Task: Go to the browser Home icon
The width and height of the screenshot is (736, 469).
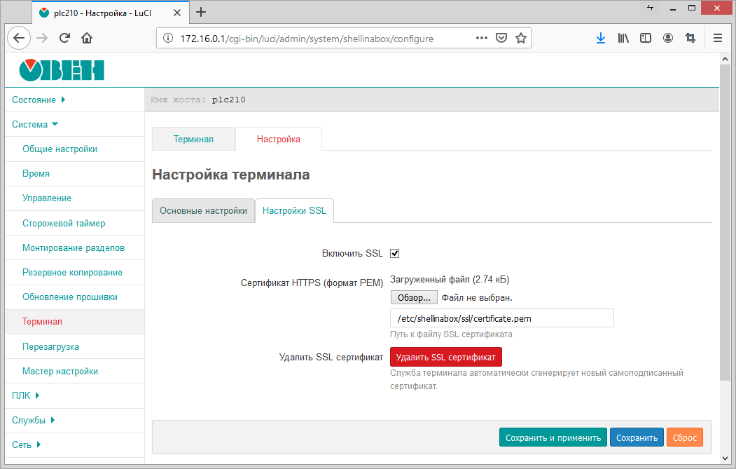Action: click(87, 39)
